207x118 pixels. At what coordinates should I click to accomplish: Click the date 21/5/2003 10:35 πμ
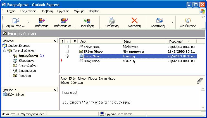[x=181, y=61]
